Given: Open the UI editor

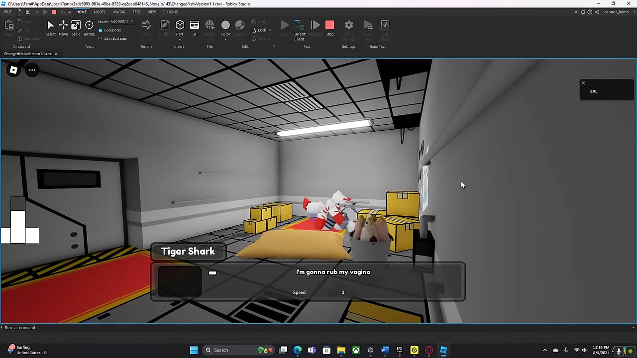Looking at the screenshot, I should pyautogui.click(x=194, y=26).
